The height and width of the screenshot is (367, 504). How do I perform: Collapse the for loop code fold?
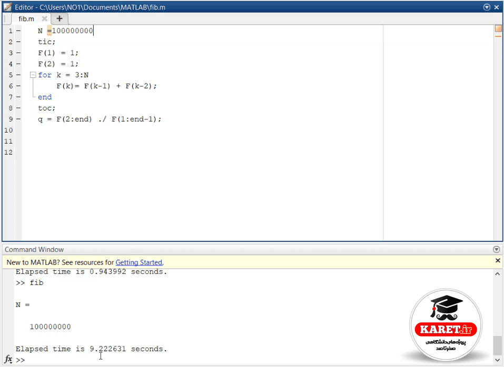(33, 75)
